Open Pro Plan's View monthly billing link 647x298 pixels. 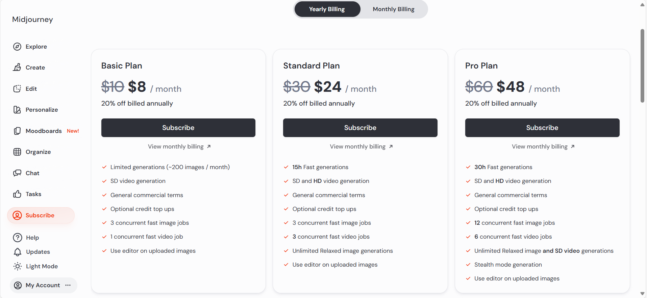tap(543, 146)
